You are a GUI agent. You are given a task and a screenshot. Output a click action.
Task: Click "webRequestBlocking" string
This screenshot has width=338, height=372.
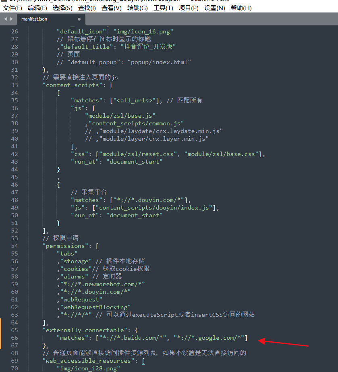pyautogui.click(x=95, y=307)
